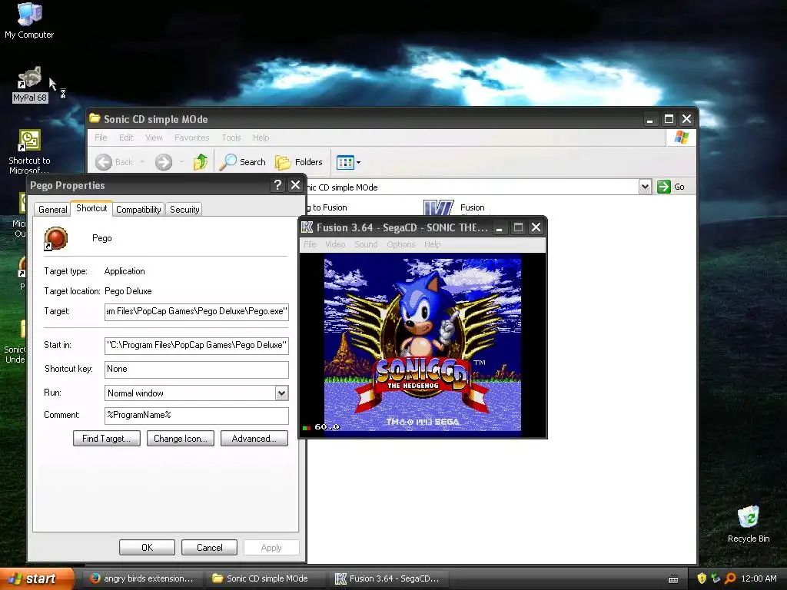The height and width of the screenshot is (590, 787).
Task: Click the Sonic CD folder title bar icon
Action: [95, 119]
